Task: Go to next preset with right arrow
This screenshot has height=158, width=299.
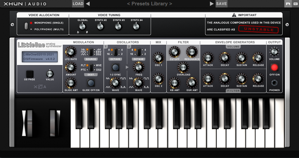Action: coord(212,4)
